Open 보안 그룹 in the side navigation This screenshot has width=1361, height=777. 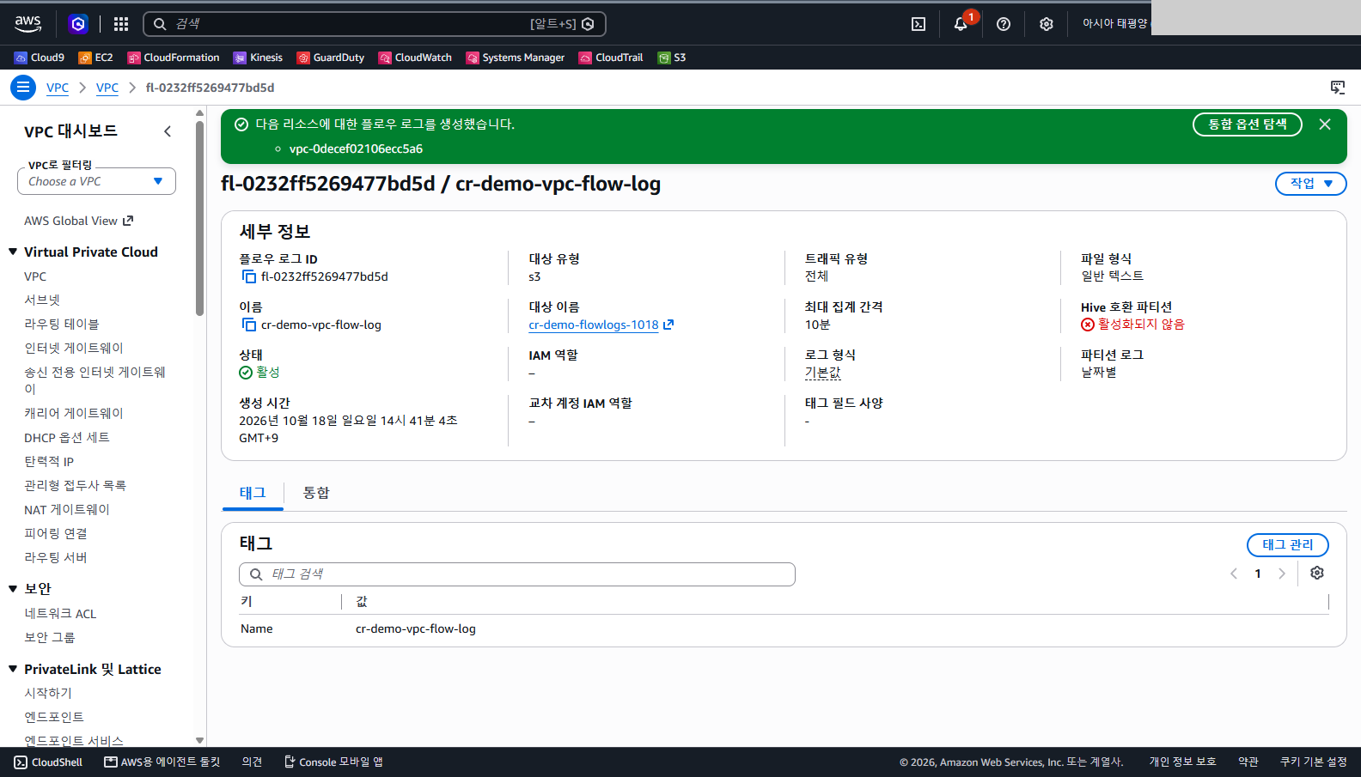pyautogui.click(x=50, y=637)
